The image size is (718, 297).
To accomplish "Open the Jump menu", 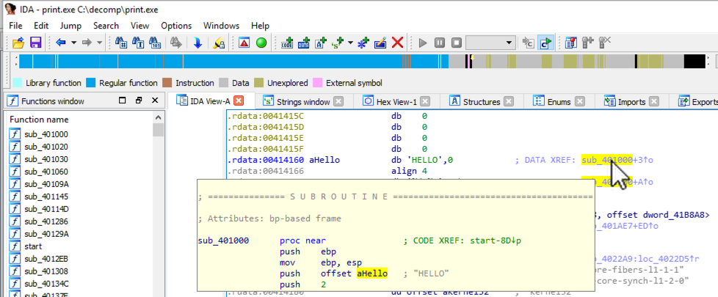I will [70, 26].
